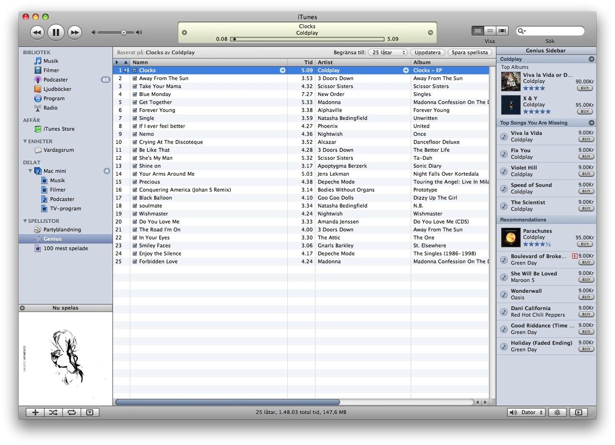Buy Wonderwall by Oasis
Screen dimensions: 615x445
coord(586,297)
